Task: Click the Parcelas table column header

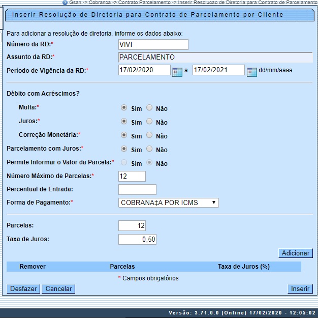Action: click(x=122, y=267)
